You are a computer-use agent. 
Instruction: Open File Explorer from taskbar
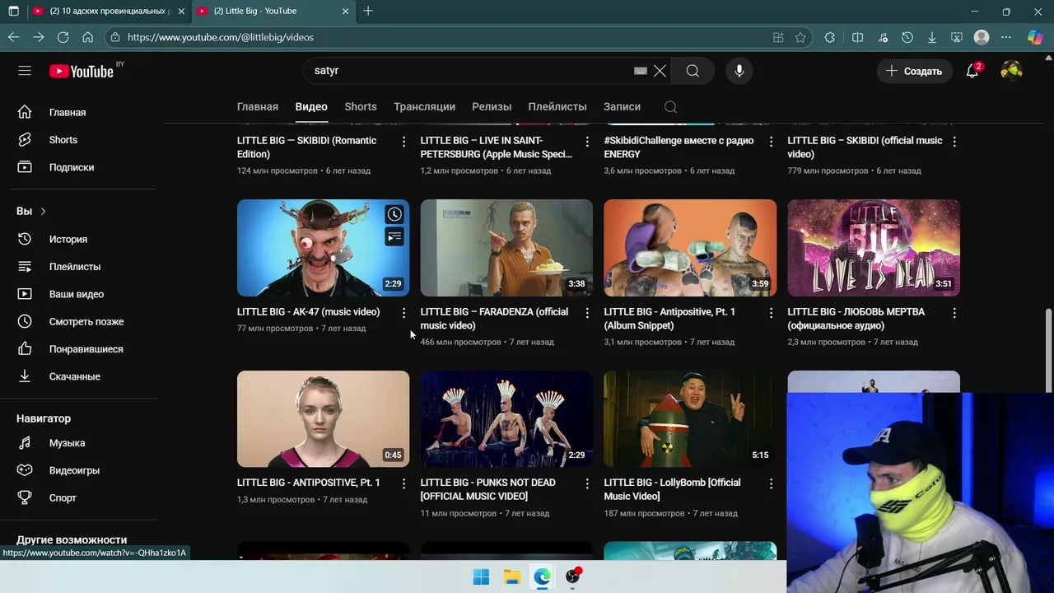coord(511,577)
